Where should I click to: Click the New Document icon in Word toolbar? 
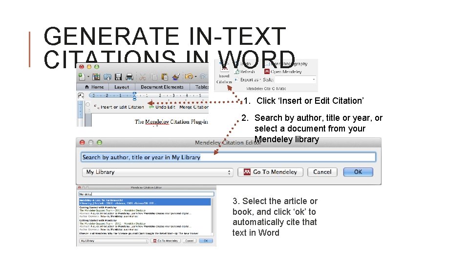coord(82,76)
